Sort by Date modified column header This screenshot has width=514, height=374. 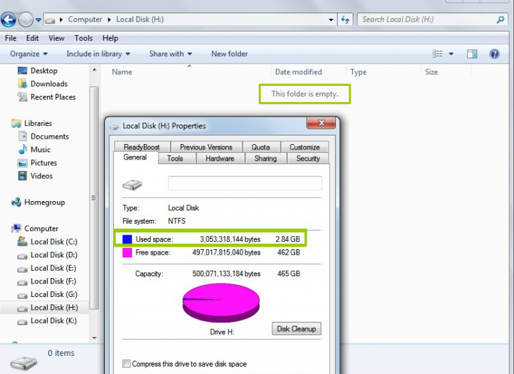click(x=298, y=72)
